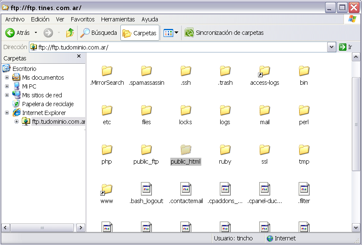Select the php folder
Screen dimensions: 362x245
pyautogui.click(x=107, y=154)
